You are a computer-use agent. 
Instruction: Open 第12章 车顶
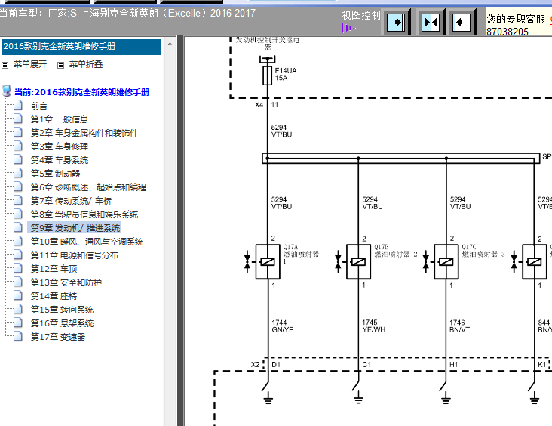(x=54, y=269)
